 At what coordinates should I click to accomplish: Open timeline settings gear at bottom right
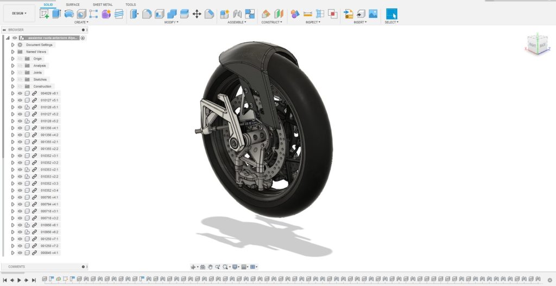pos(549,280)
